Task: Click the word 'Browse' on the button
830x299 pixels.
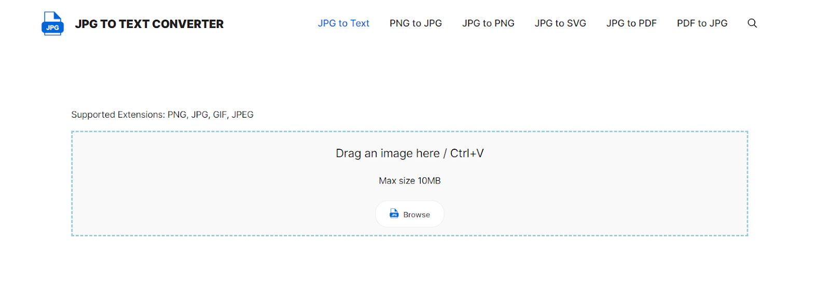Action: click(x=417, y=215)
